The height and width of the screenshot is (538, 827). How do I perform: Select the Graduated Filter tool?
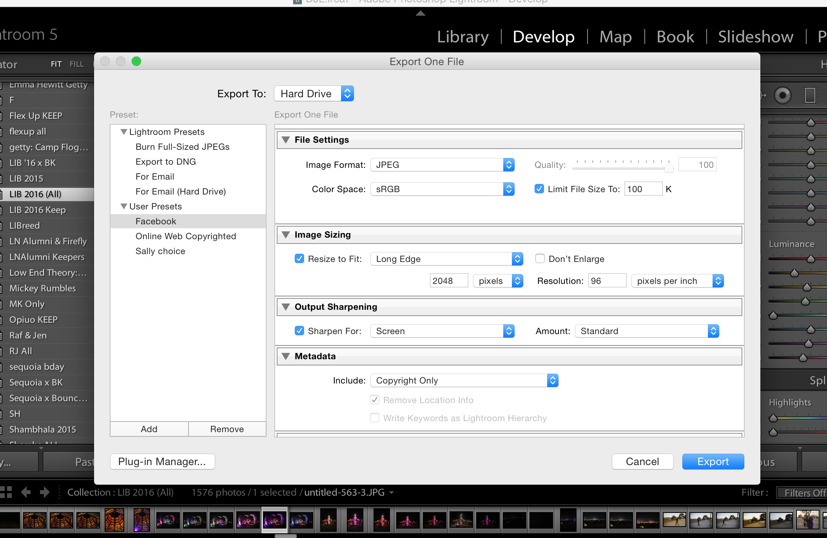(809, 95)
